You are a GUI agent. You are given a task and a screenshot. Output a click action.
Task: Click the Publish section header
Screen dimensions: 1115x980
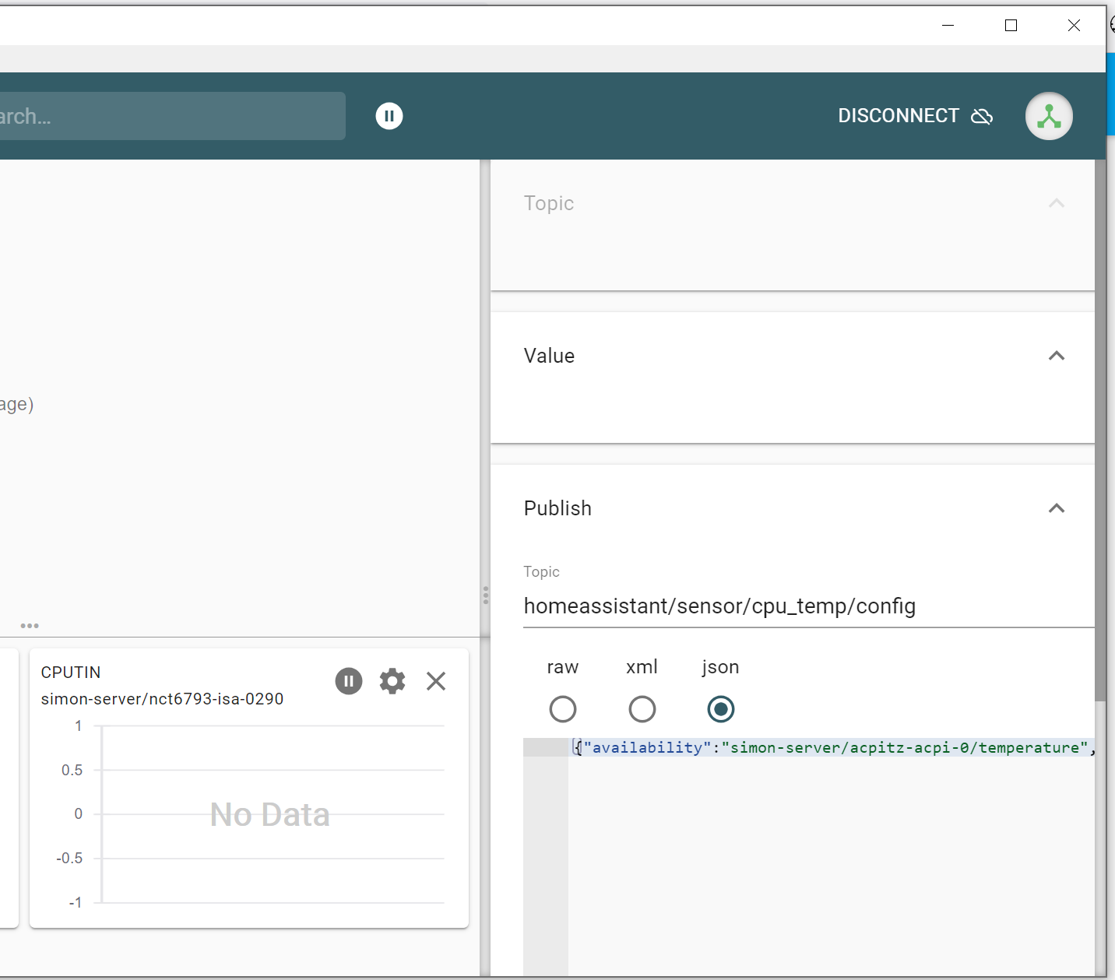pos(557,508)
